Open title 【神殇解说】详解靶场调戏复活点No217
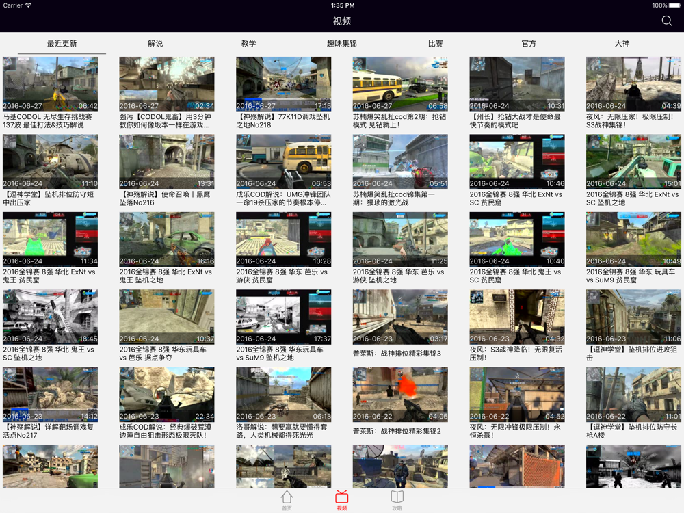Screen dimensions: 684x513 [x=49, y=432]
